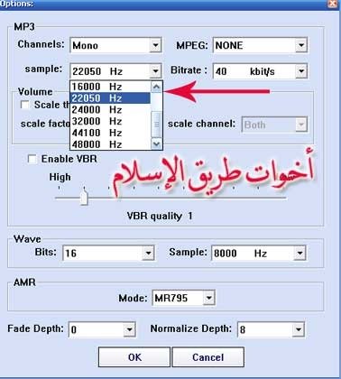Choose 24000 Hz from the sample list
Screen dimensions: 341x379
pos(110,109)
